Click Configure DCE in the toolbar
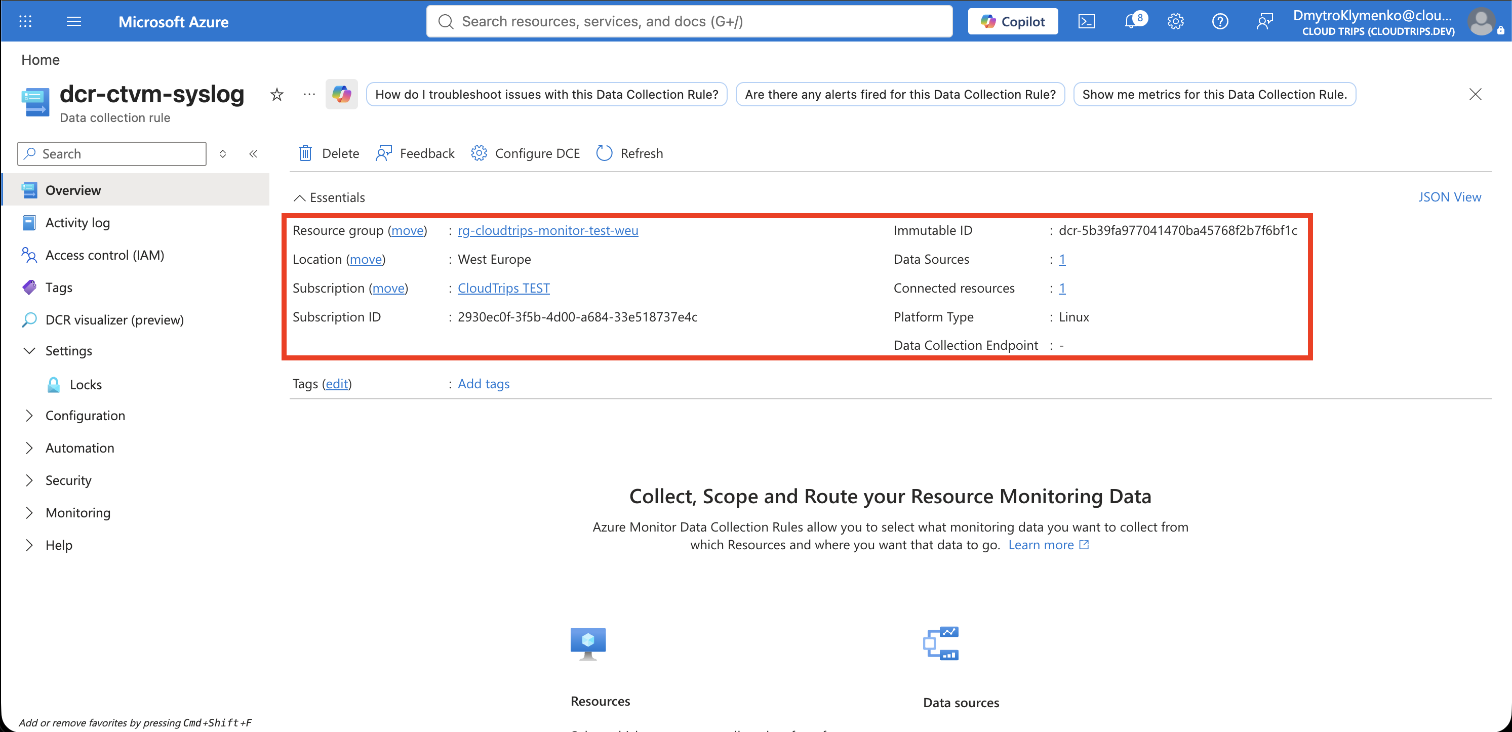 pyautogui.click(x=525, y=153)
